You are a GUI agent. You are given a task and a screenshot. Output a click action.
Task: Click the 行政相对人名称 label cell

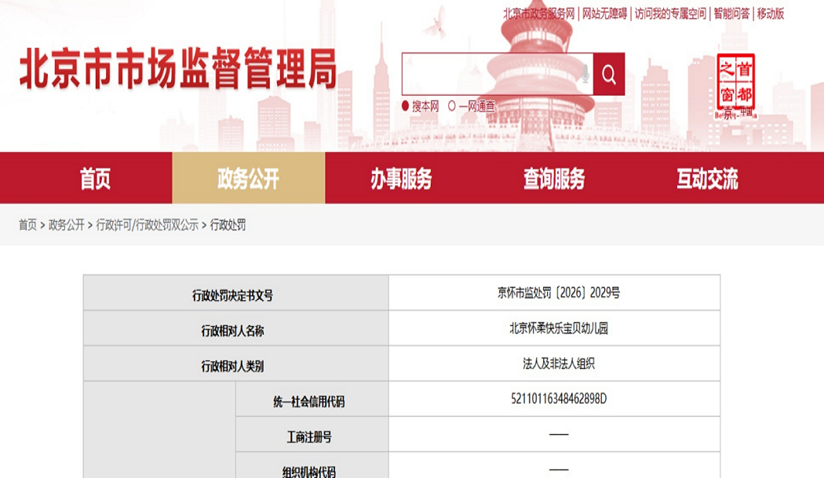[236, 328]
